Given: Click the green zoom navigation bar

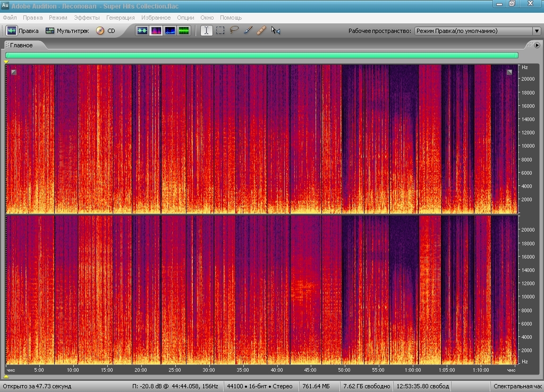Looking at the screenshot, I should coord(262,55).
